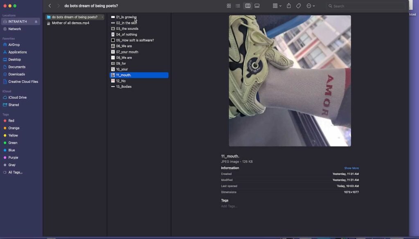Eject the INTRAFAITH volume
This screenshot has width=419, height=239.
(x=36, y=21)
